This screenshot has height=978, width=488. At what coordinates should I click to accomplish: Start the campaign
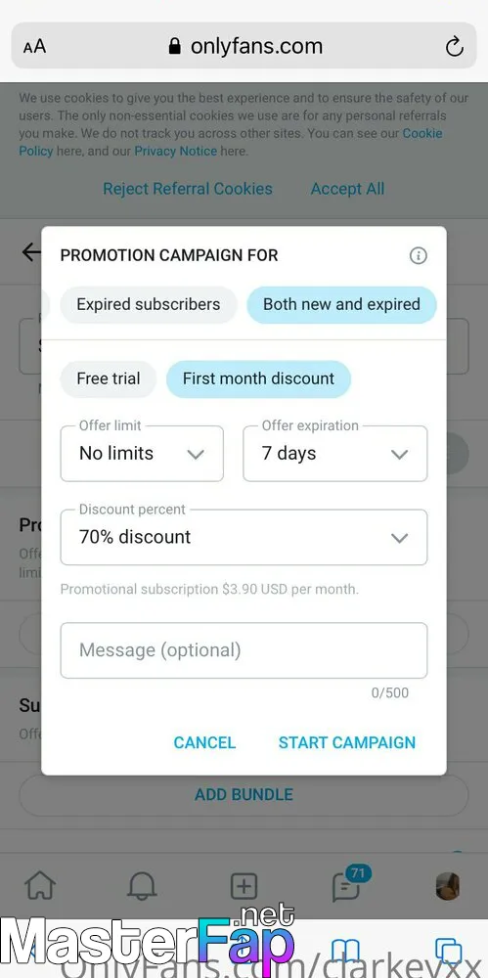pyautogui.click(x=347, y=742)
